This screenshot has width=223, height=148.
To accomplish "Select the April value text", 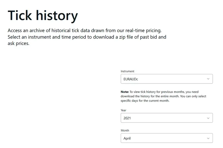I will point(127,138).
